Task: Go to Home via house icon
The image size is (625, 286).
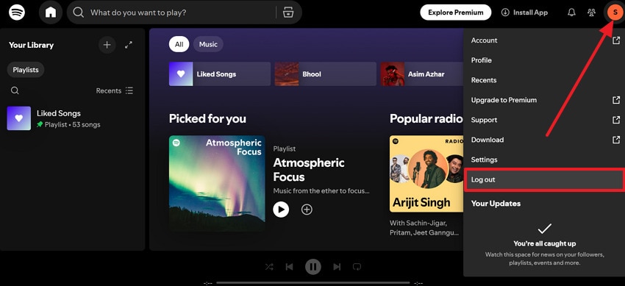Action: pyautogui.click(x=51, y=12)
